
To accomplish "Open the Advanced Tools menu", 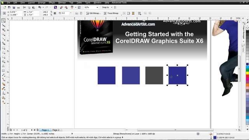I will click(x=119, y=3).
